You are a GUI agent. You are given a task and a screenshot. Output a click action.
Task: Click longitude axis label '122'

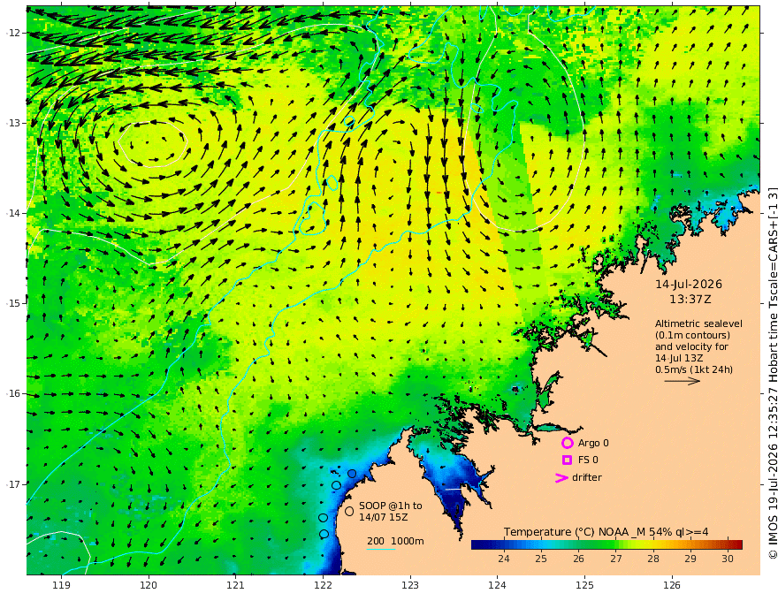pyautogui.click(x=323, y=585)
